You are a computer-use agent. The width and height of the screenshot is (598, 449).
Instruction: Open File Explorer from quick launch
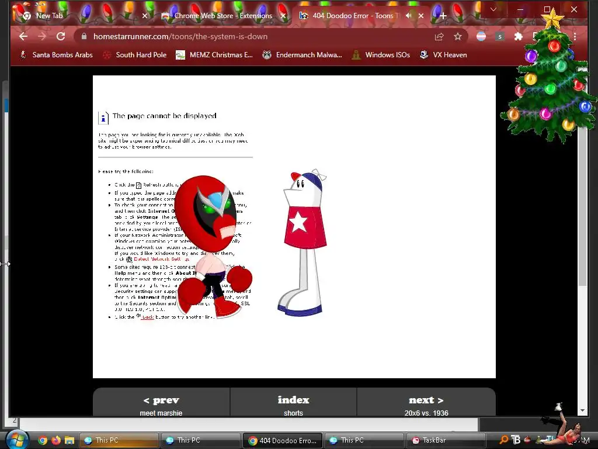tap(69, 440)
